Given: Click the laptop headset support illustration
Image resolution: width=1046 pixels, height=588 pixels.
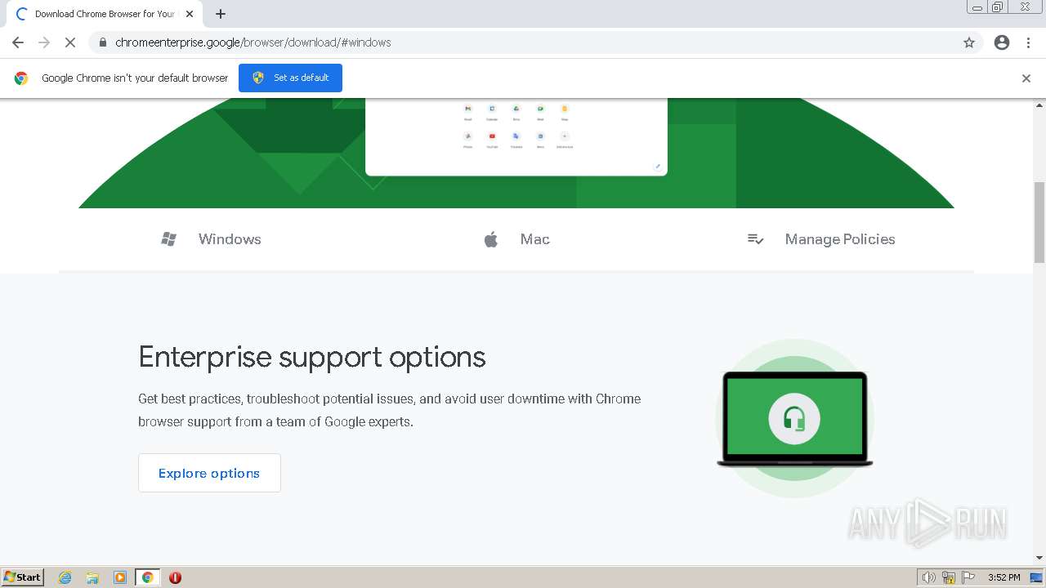Looking at the screenshot, I should [x=794, y=419].
